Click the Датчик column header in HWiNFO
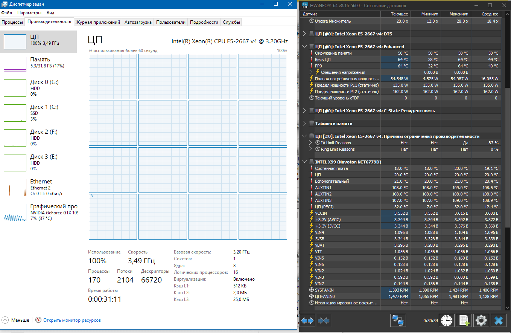The width and height of the screenshot is (511, 333). click(341, 14)
